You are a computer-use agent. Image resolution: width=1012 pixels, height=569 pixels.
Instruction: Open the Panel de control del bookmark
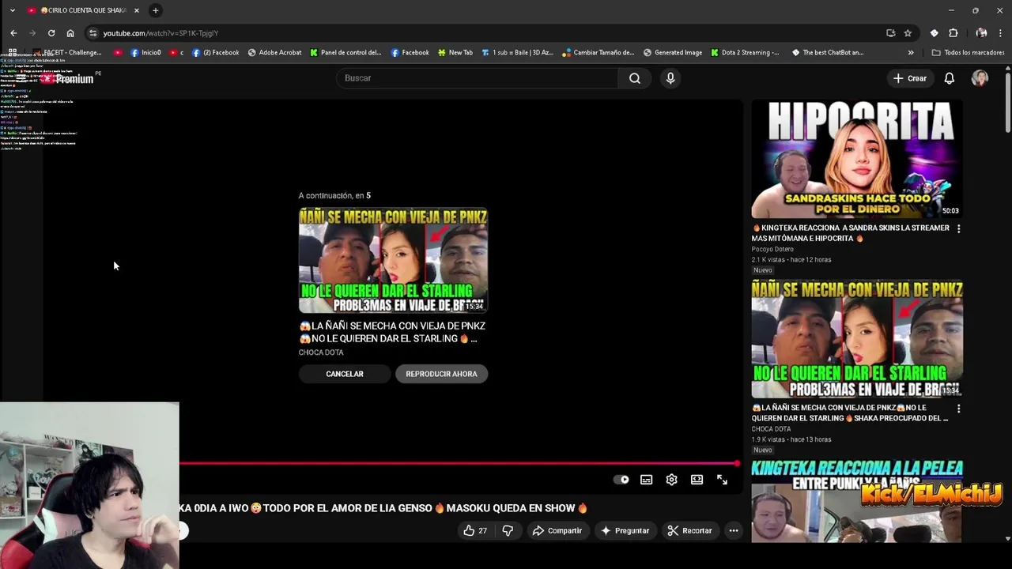point(346,53)
